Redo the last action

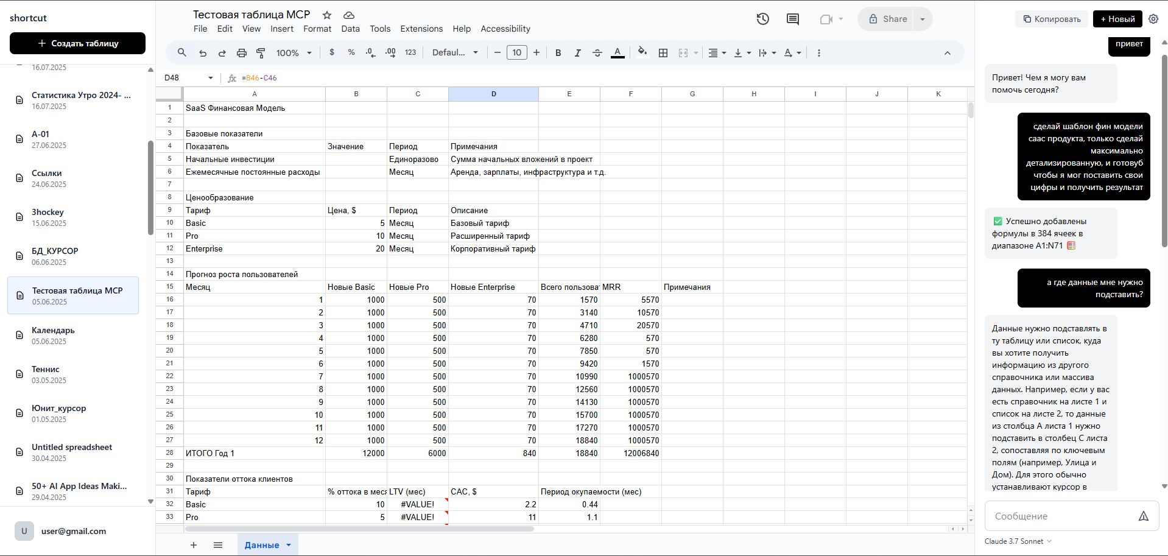click(x=222, y=53)
